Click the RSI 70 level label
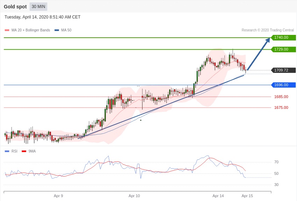297x201 pixels. [276, 162]
